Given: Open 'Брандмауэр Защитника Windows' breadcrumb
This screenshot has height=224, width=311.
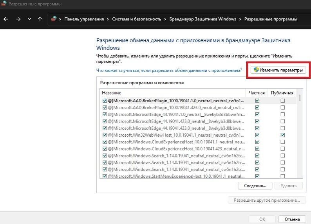Looking at the screenshot, I should (203, 19).
